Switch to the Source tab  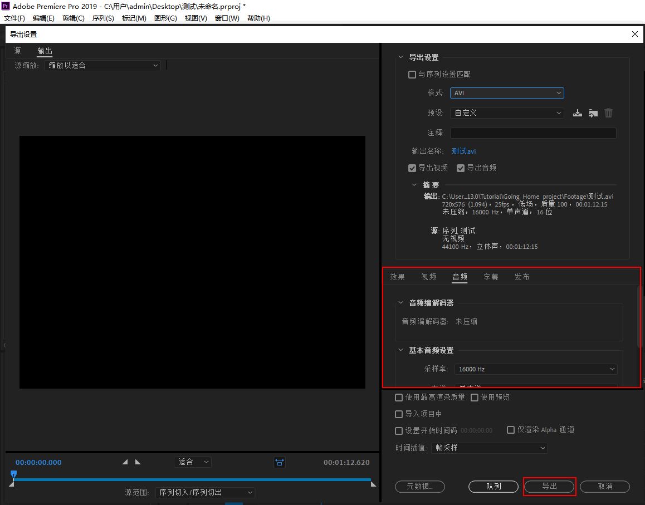tap(17, 51)
